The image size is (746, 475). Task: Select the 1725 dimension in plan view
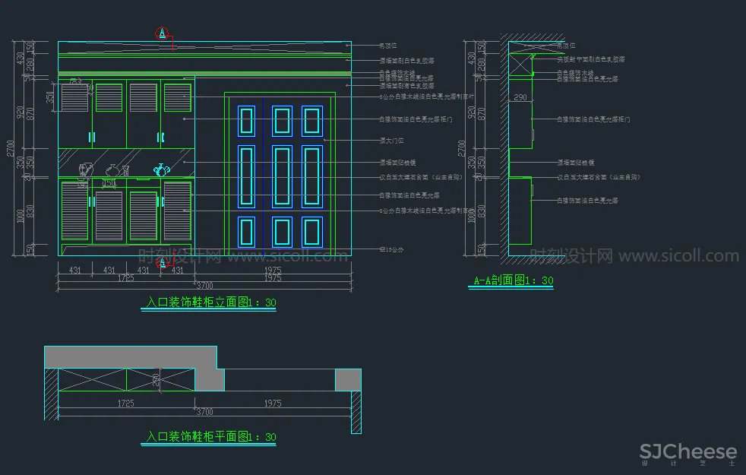click(126, 403)
